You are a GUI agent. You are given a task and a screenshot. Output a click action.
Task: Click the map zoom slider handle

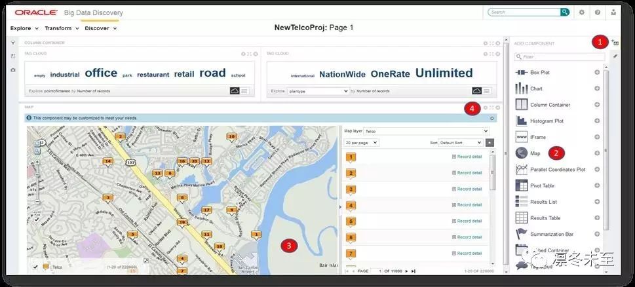click(x=37, y=175)
